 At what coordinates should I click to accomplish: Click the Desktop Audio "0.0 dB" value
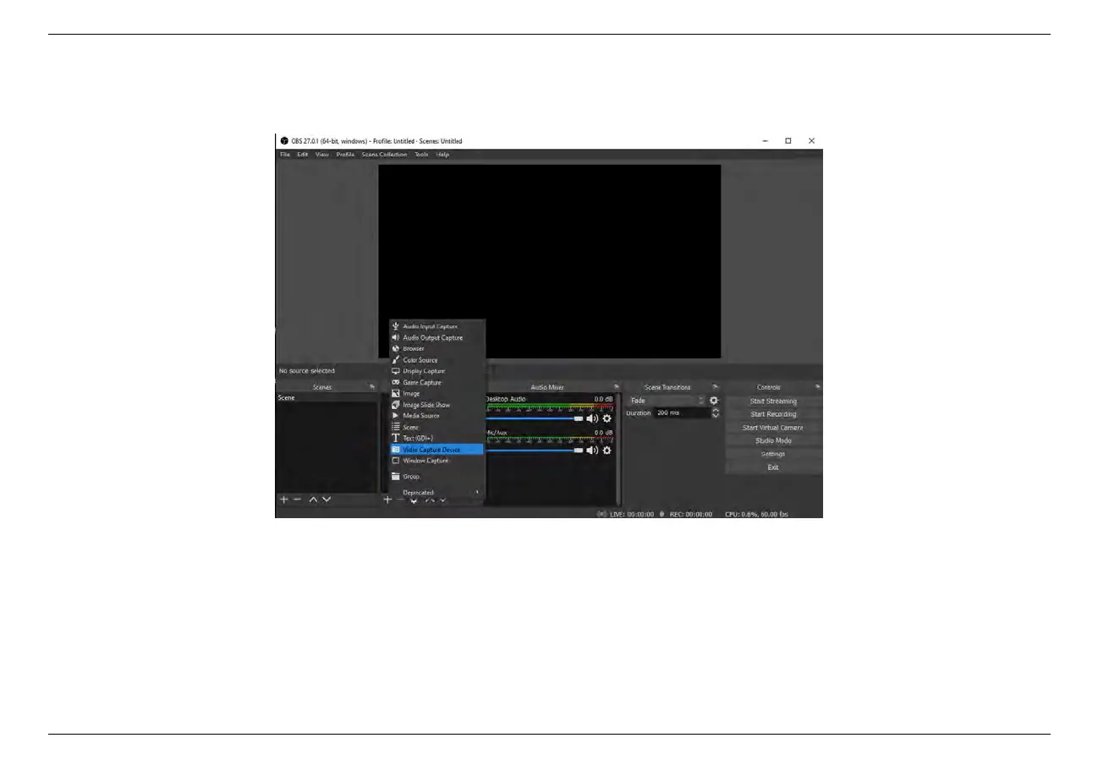click(x=603, y=399)
